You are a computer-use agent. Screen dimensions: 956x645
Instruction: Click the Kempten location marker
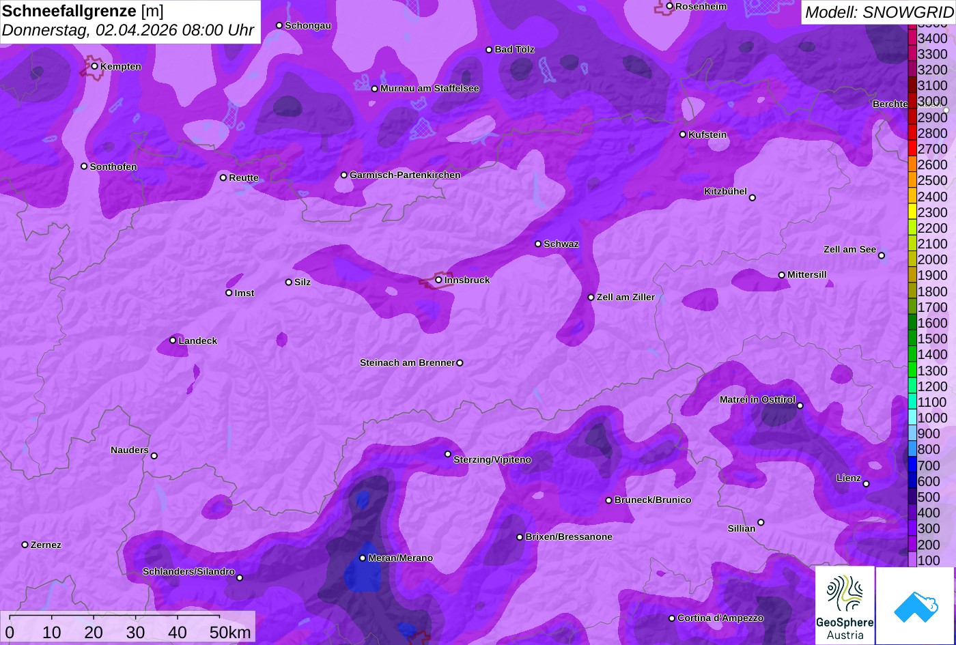[94, 66]
